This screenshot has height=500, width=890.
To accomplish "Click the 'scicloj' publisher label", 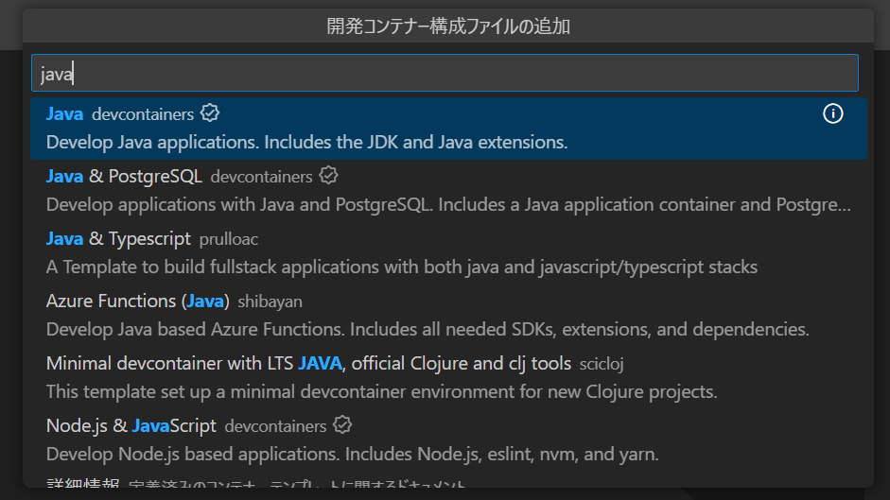I will (x=602, y=364).
